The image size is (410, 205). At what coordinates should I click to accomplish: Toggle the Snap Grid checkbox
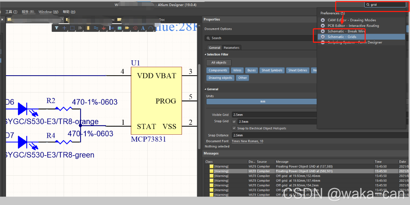click(234, 122)
